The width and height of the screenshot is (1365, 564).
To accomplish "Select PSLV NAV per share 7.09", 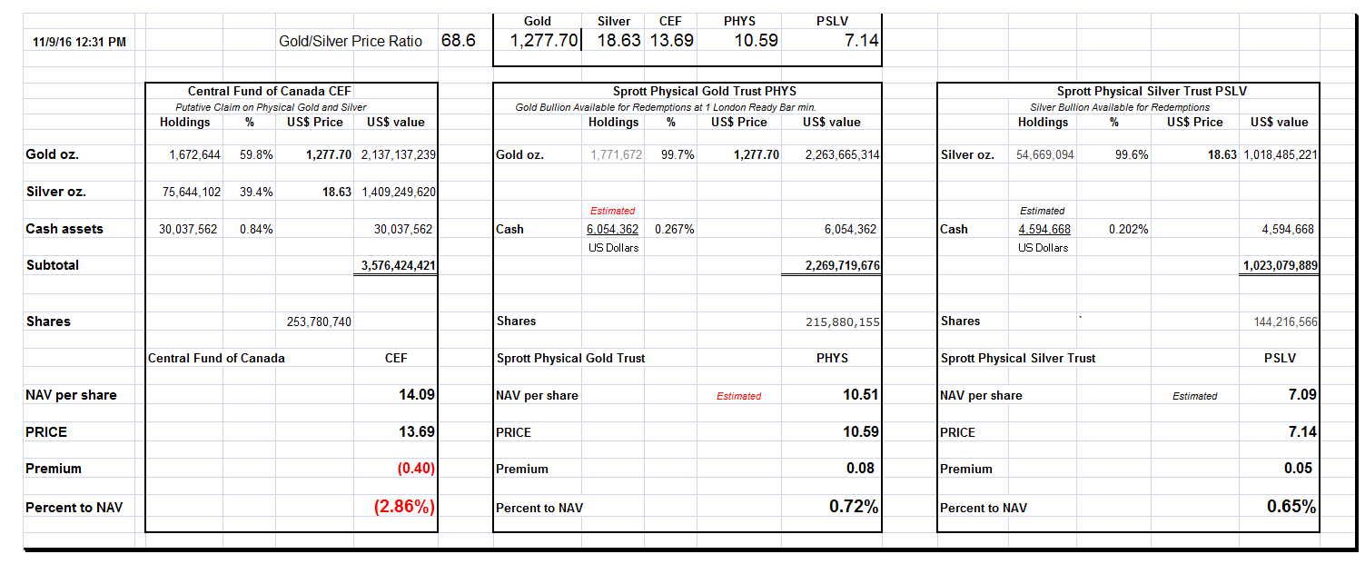I will coord(1303,394).
